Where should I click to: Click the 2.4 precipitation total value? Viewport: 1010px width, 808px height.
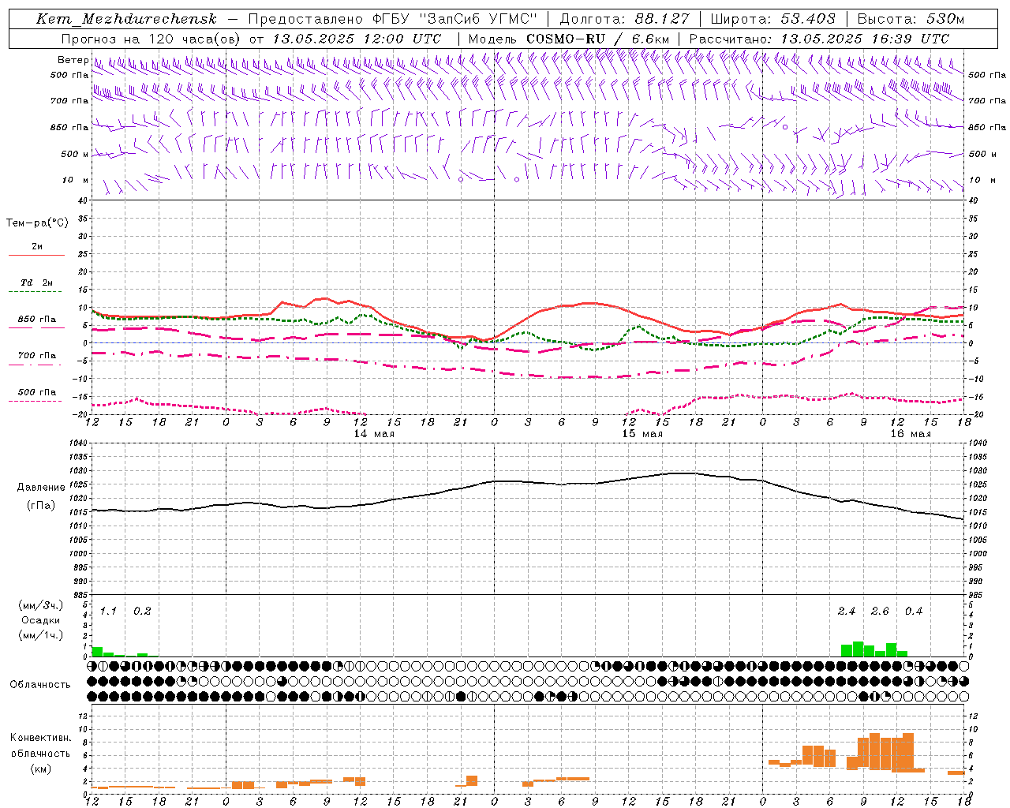(x=847, y=612)
